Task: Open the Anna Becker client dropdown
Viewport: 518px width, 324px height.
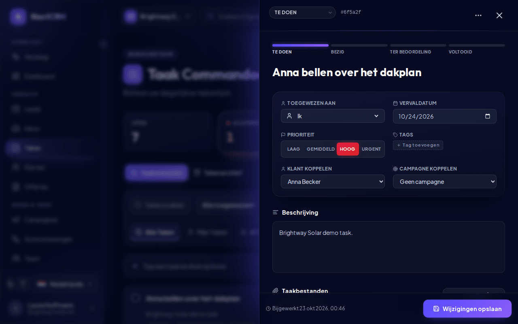Action: point(333,181)
